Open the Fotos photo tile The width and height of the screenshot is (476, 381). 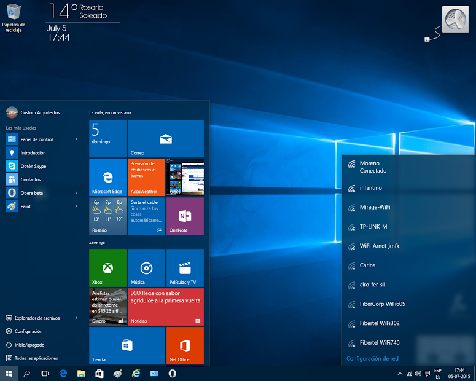(x=185, y=177)
